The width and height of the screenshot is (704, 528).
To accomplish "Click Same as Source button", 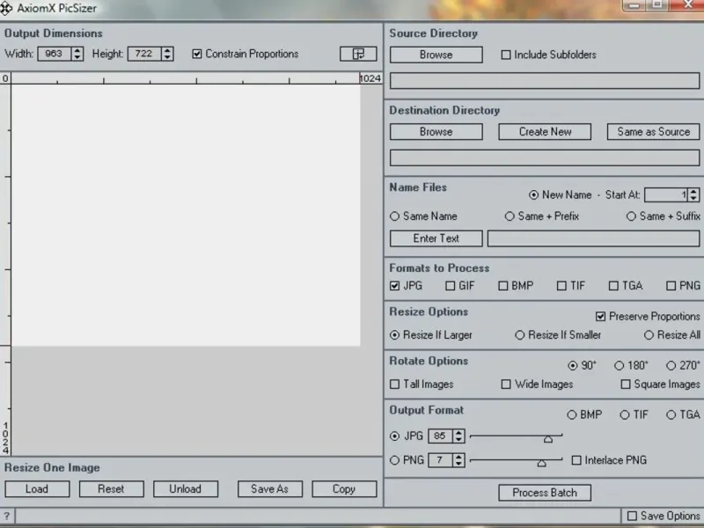I will 654,132.
